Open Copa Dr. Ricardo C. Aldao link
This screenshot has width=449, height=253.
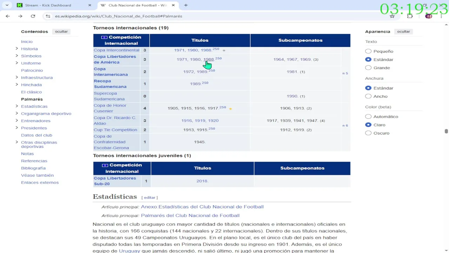pos(115,121)
